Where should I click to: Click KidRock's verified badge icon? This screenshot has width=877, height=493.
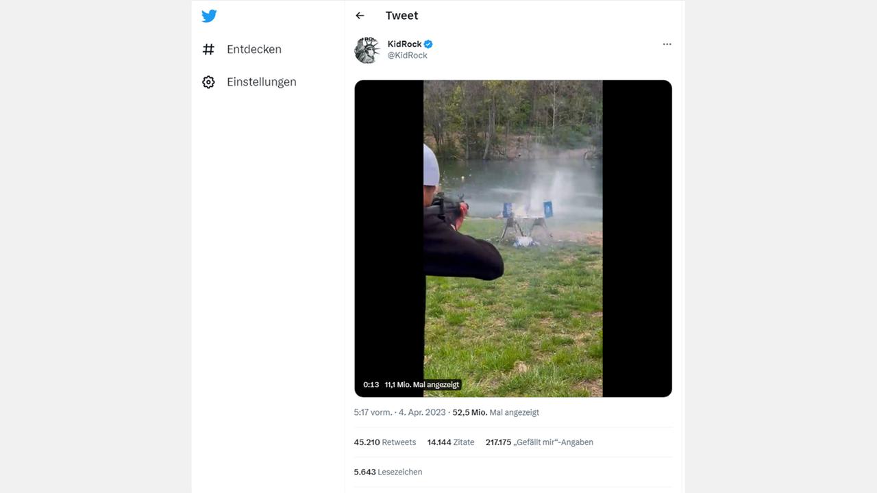[x=428, y=43]
